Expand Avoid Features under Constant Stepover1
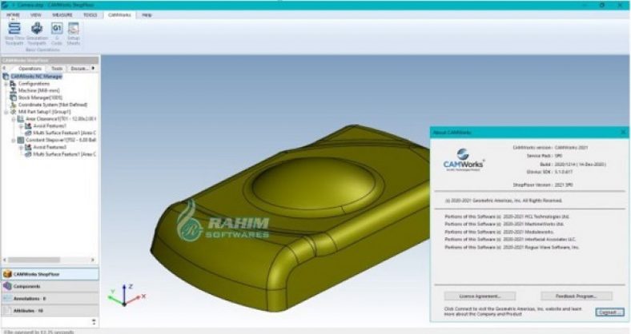The height and width of the screenshot is (334, 631). point(21,147)
